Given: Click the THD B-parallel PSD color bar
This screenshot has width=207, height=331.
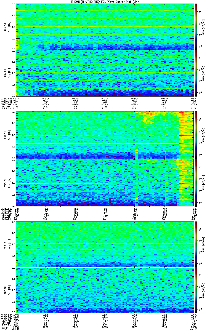Looking at the screenshot, I should (196, 183).
